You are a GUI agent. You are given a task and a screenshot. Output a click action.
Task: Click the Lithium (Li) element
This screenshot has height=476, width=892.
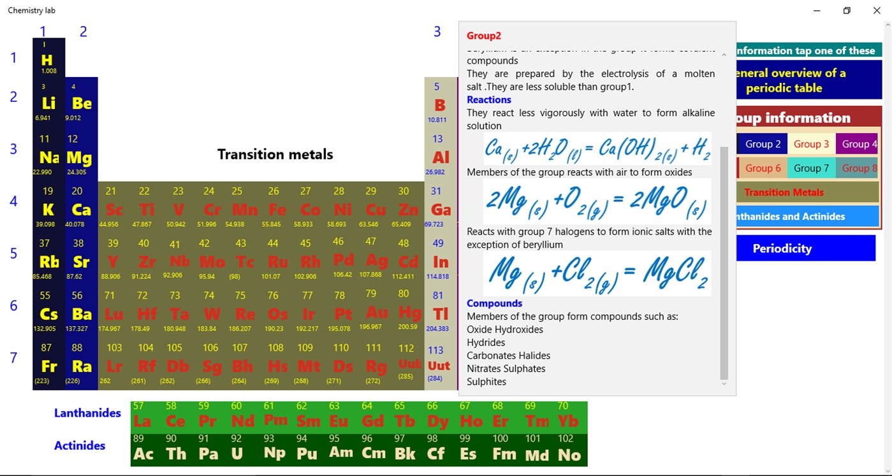[48, 102]
